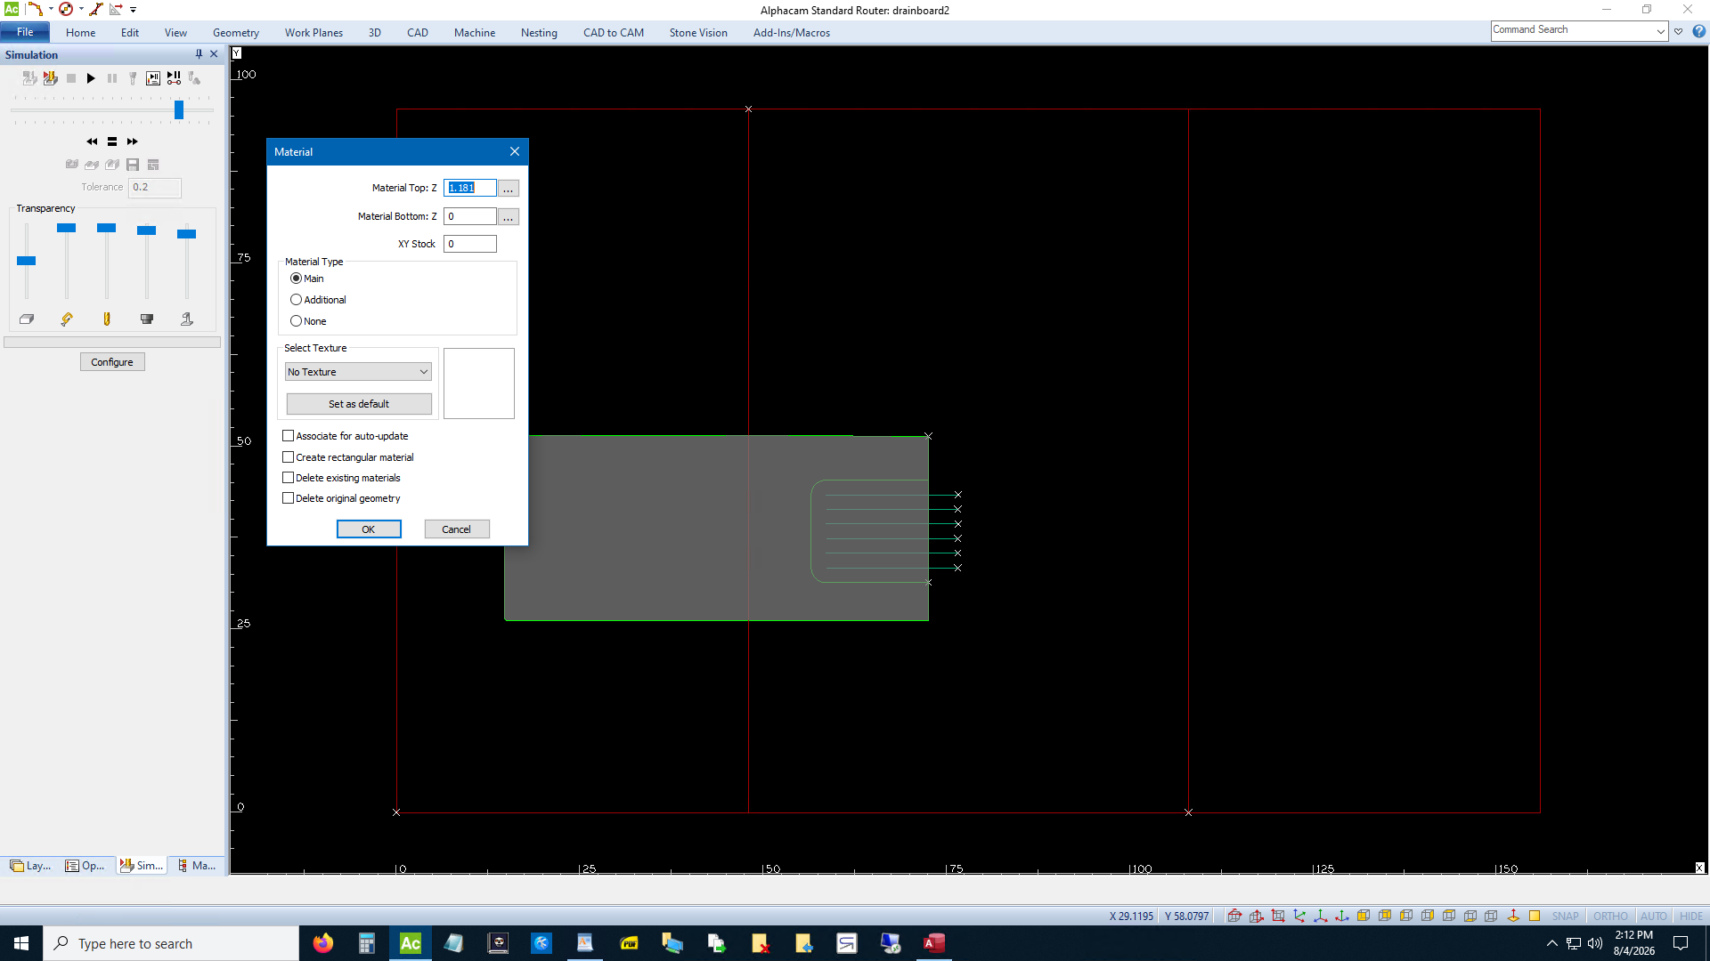Click the yellow square icon in status bar
Viewport: 1710px width, 961px height.
(1535, 916)
